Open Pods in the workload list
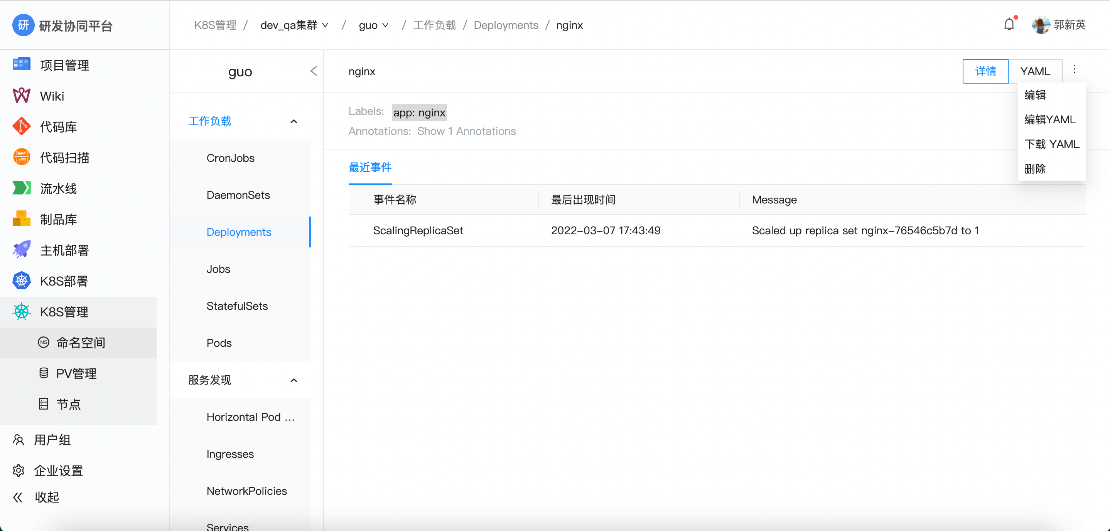 click(x=219, y=343)
